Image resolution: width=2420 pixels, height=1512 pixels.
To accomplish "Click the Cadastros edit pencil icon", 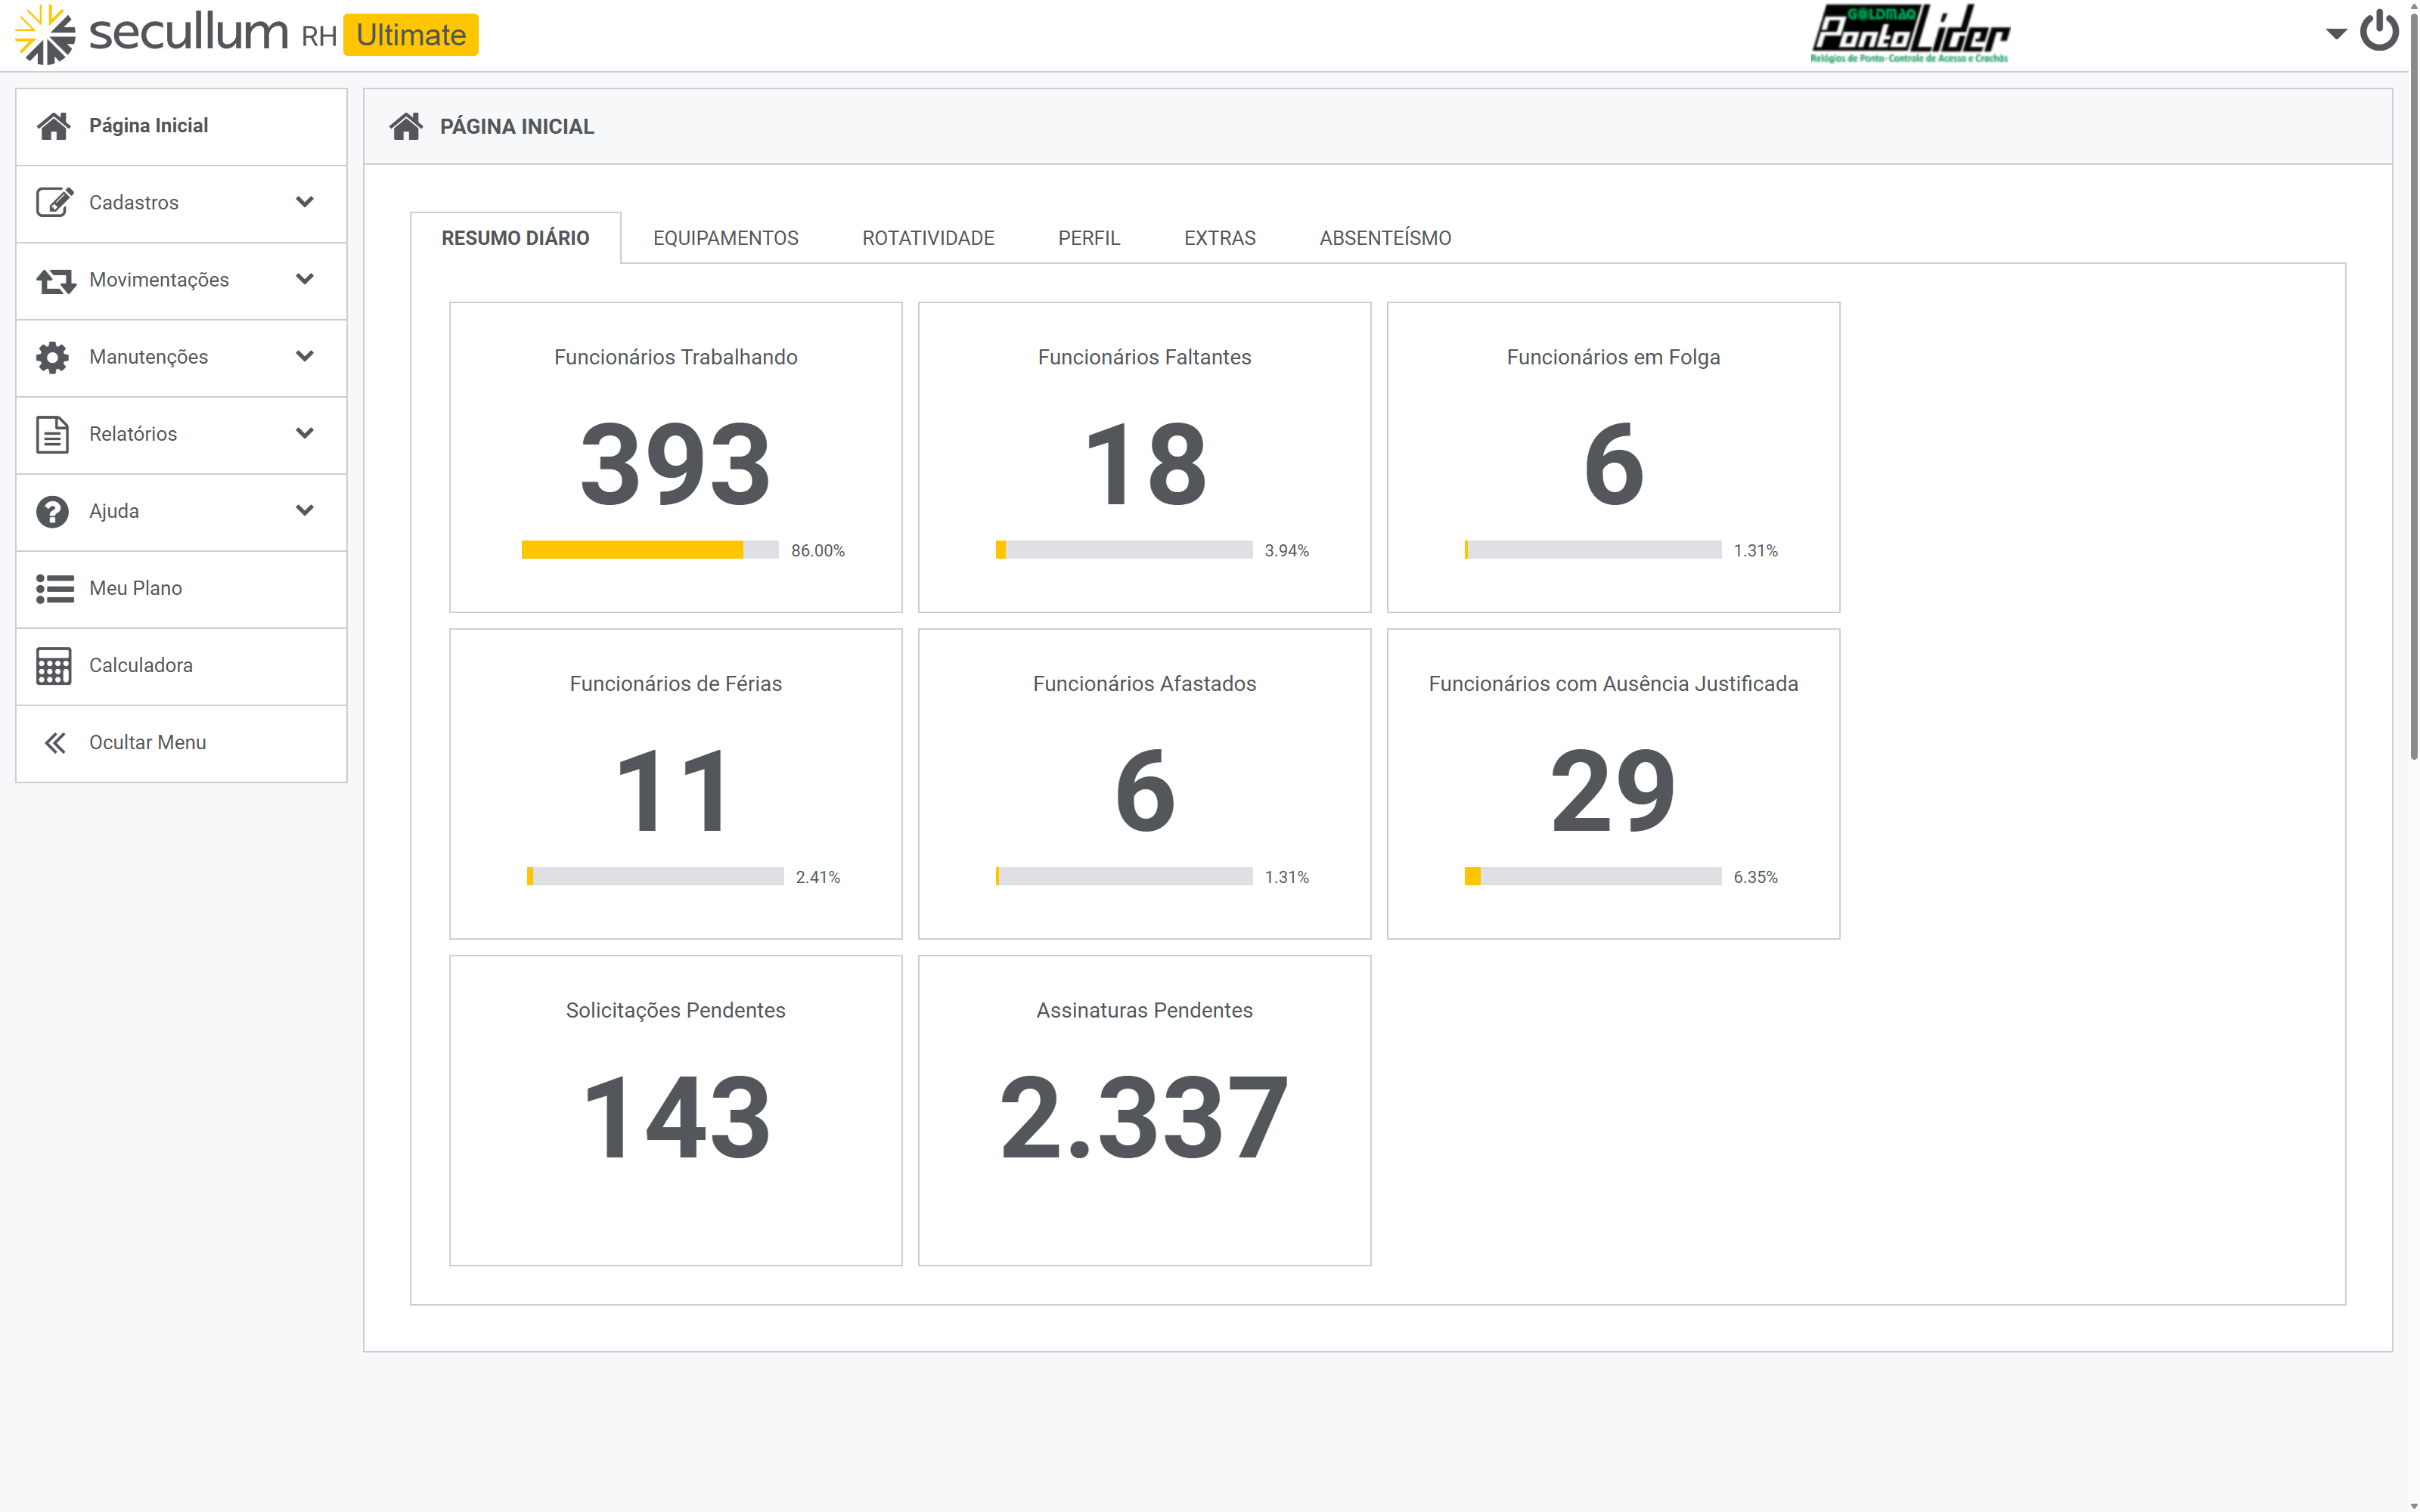I will pos(54,202).
